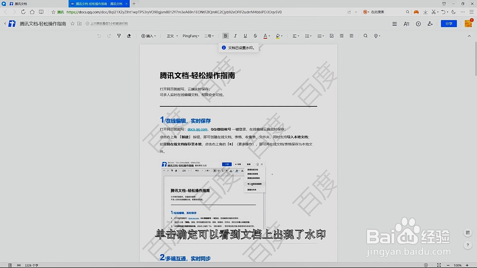Enter fullscreen with the status bar icon
This screenshot has height=268, width=477.
[439, 265]
